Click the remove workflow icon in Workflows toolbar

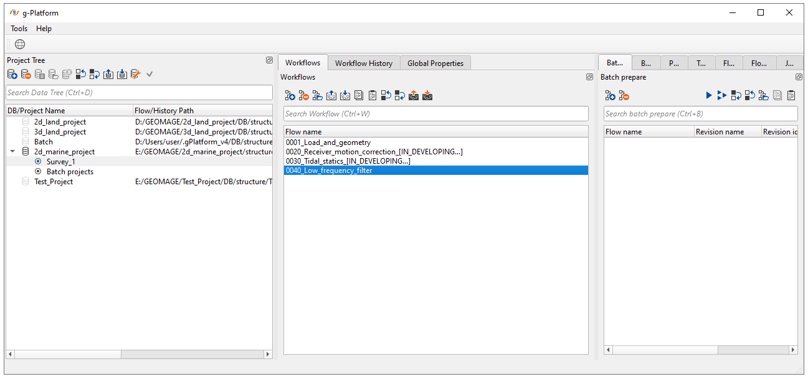coord(303,96)
